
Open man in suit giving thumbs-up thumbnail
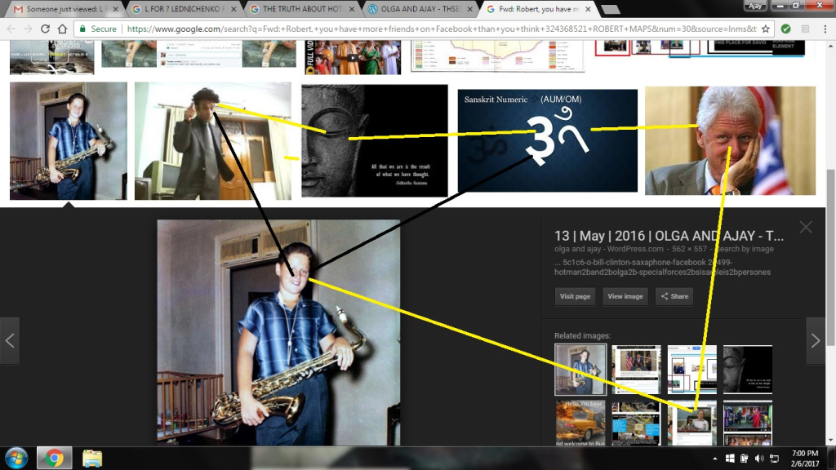pos(213,140)
